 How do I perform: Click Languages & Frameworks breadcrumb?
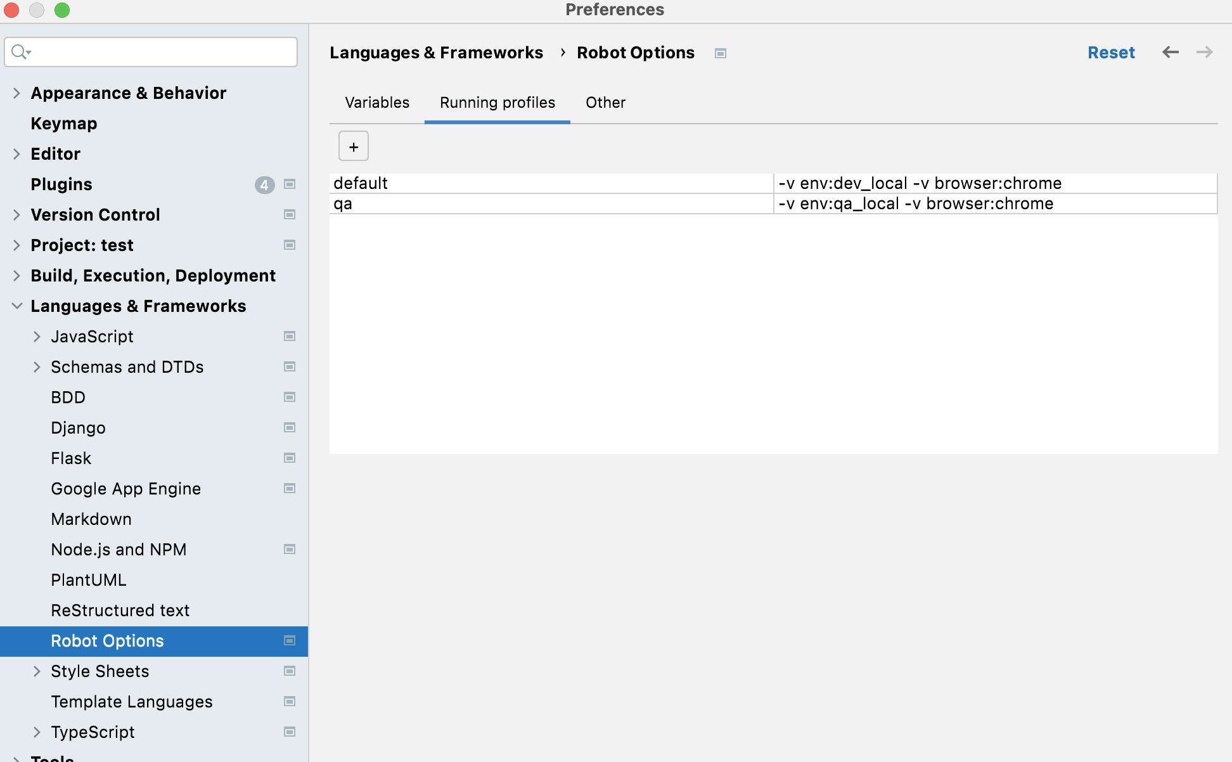click(x=436, y=53)
